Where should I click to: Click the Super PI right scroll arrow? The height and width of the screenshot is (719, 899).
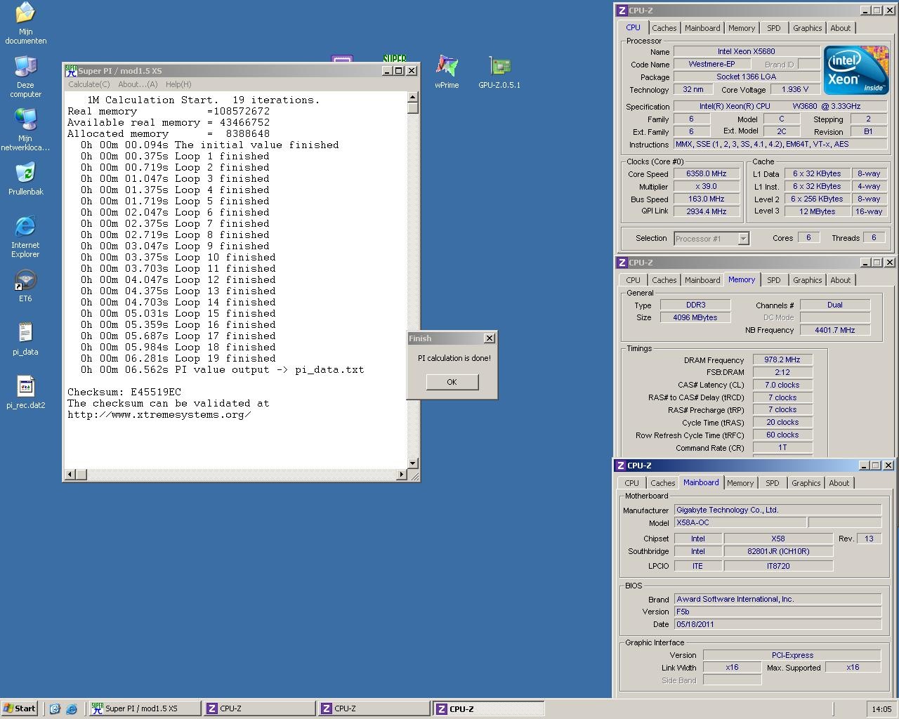point(401,475)
